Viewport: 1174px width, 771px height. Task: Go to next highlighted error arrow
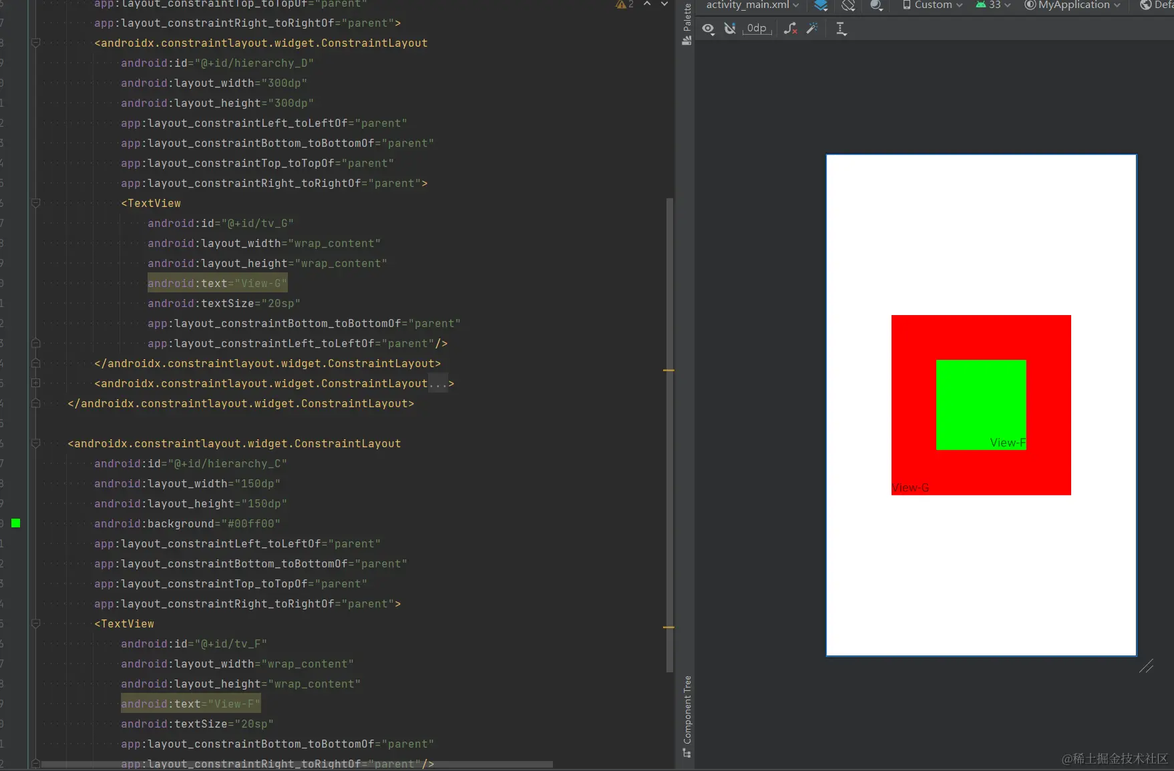coord(664,4)
